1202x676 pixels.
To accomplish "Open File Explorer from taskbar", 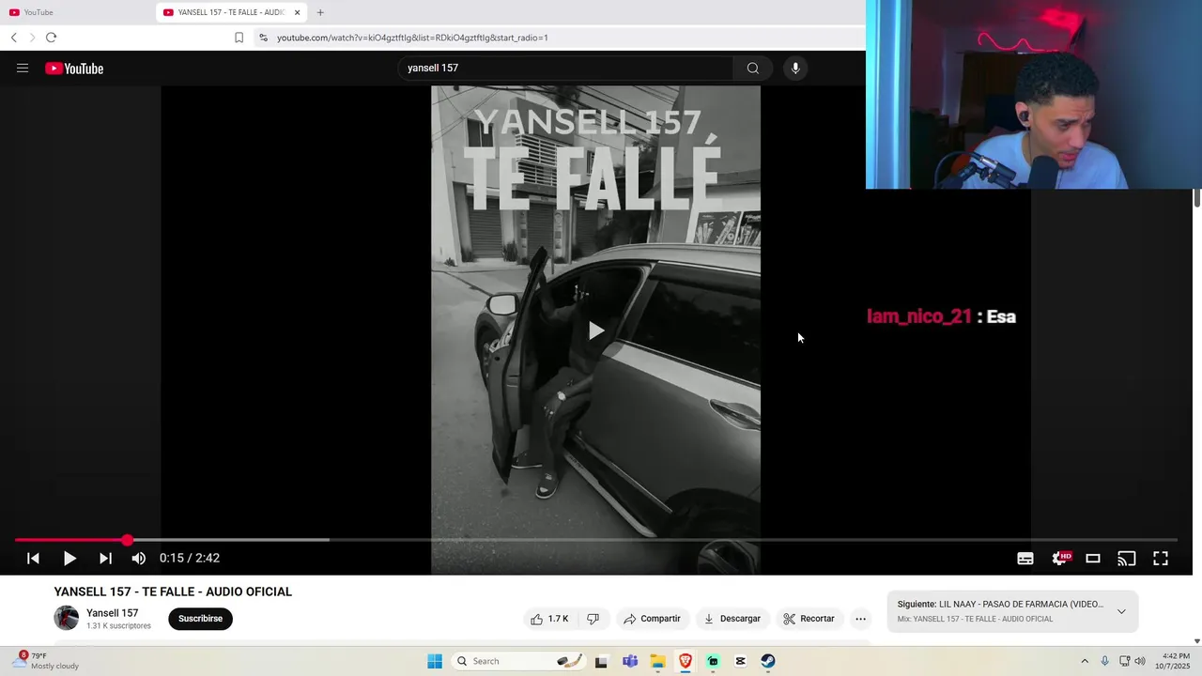I will pos(657,661).
